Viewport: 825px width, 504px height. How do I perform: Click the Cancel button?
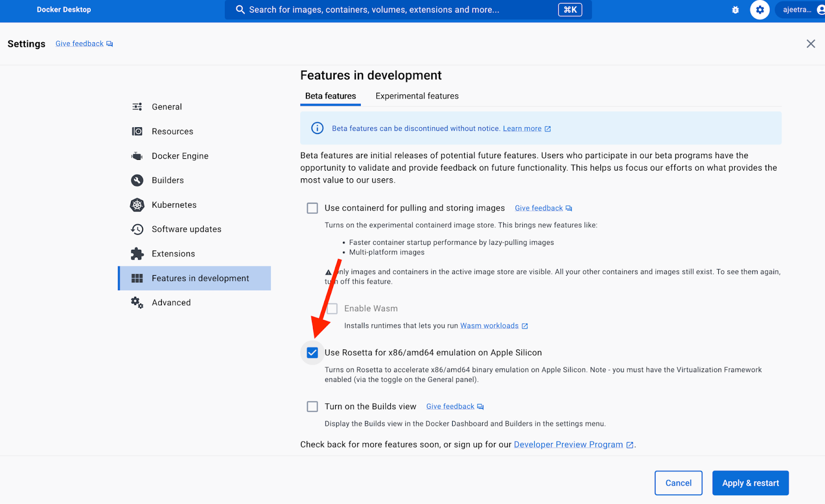coord(679,483)
